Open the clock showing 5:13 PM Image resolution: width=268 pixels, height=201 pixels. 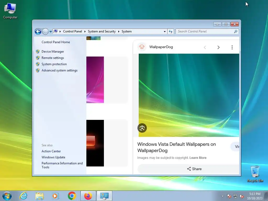[255, 196]
